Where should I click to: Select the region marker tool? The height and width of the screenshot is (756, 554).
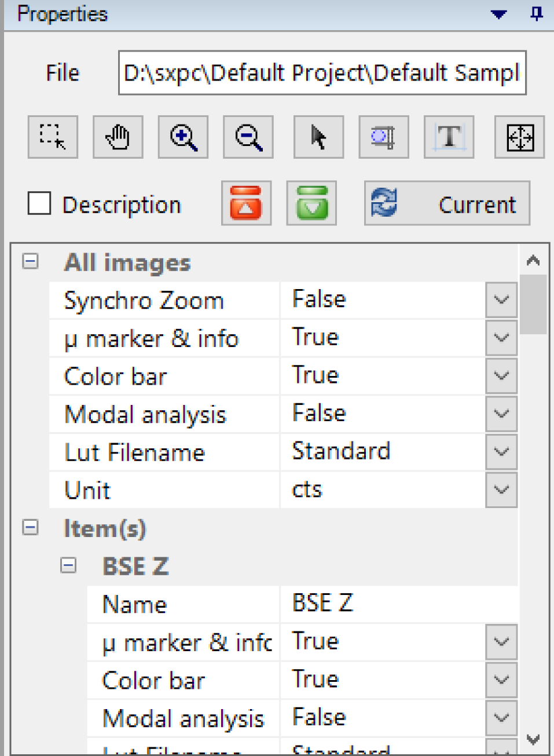[x=383, y=137]
